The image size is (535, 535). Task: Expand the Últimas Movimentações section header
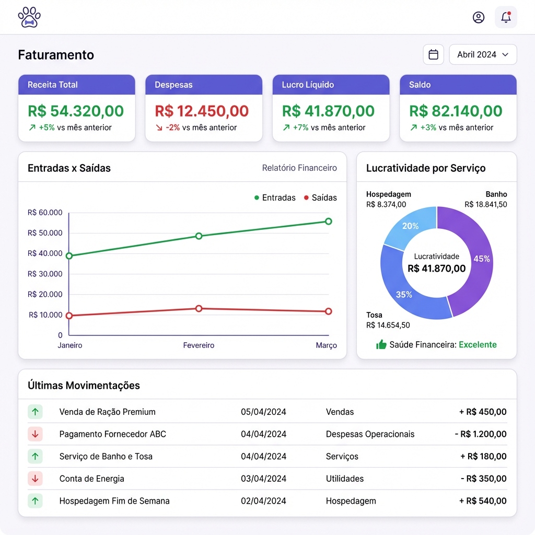click(84, 385)
